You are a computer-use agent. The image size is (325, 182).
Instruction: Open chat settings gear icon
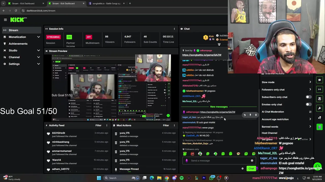(x=242, y=169)
